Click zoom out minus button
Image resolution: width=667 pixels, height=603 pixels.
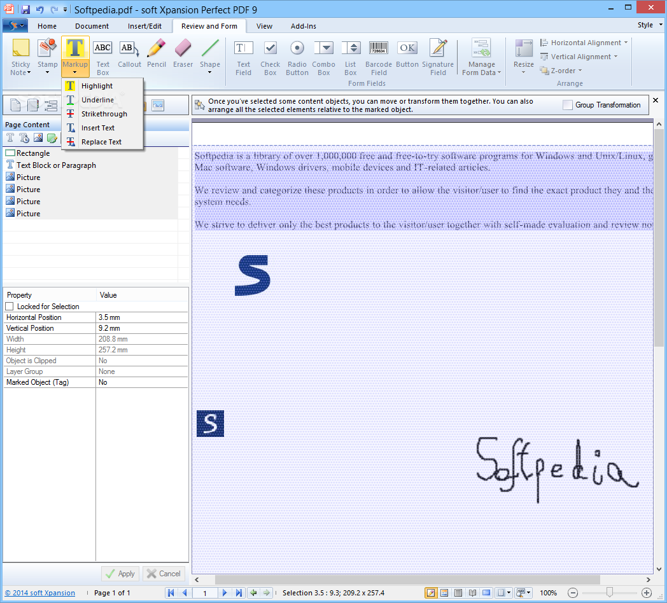coord(573,592)
